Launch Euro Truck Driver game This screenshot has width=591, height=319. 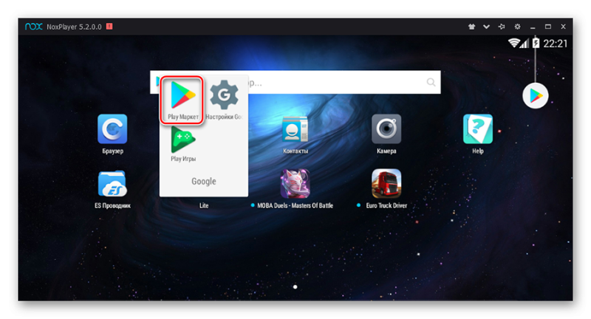pos(386,183)
